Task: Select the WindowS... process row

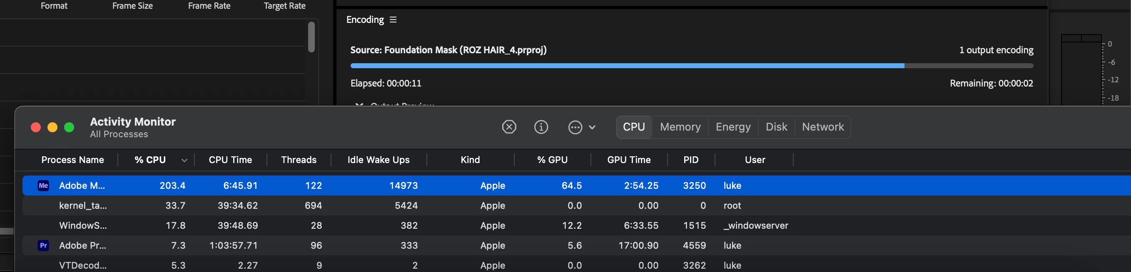Action: click(576, 225)
